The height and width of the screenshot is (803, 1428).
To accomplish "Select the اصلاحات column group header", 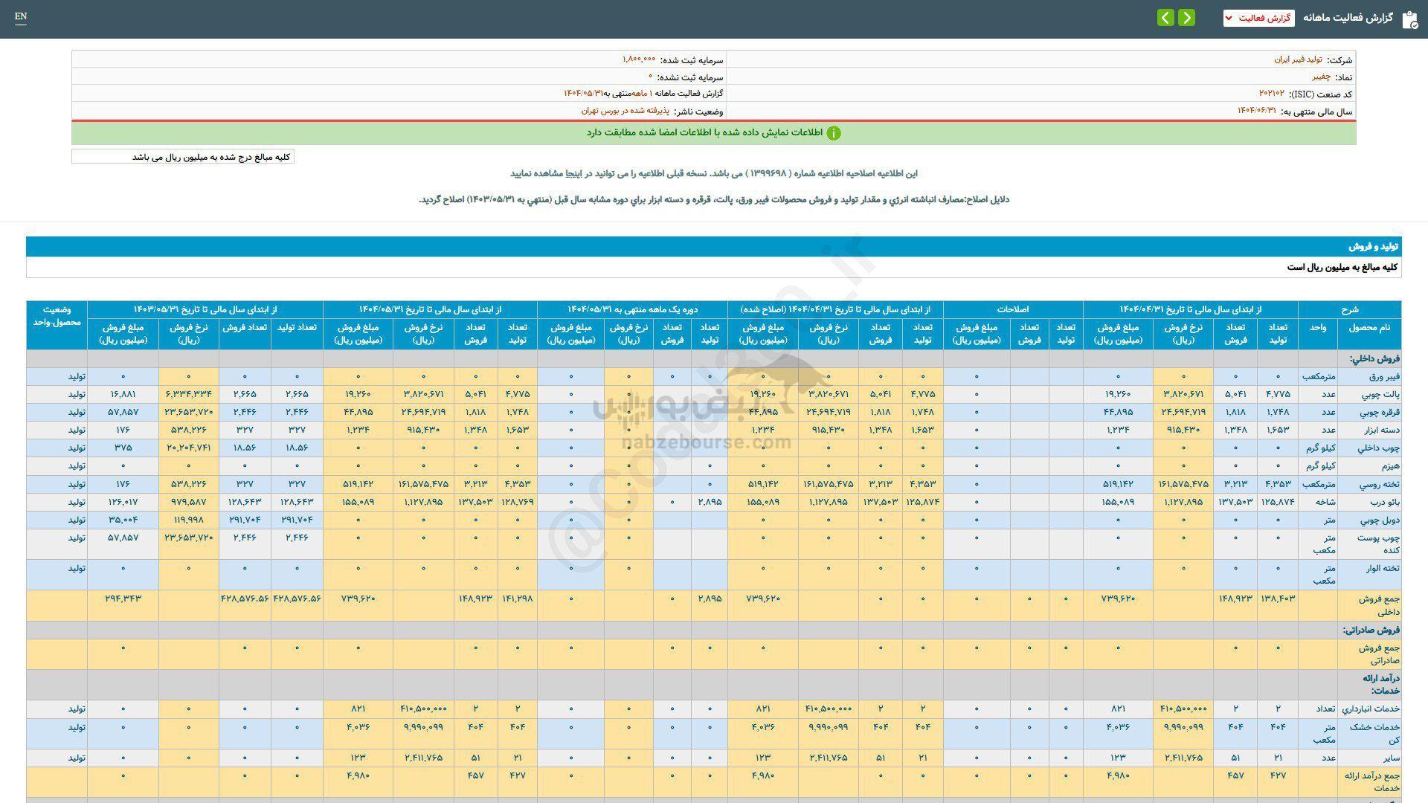I will (1012, 309).
